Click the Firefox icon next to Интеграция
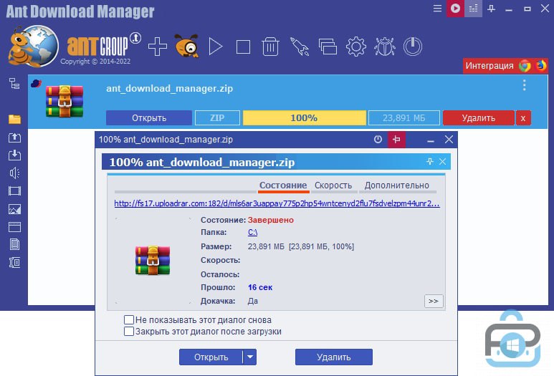The width and height of the screenshot is (554, 376). [540, 66]
